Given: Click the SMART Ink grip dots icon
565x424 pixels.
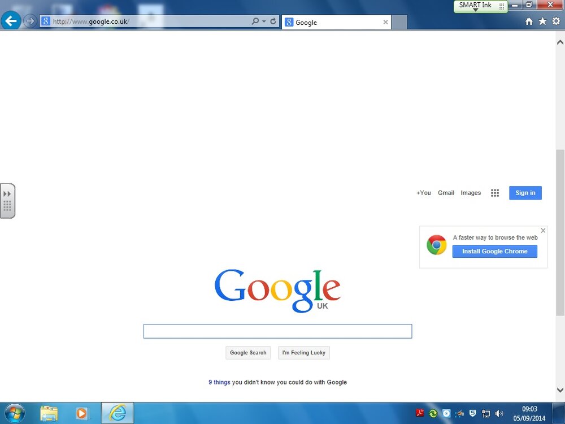Looking at the screenshot, I should (502, 6).
